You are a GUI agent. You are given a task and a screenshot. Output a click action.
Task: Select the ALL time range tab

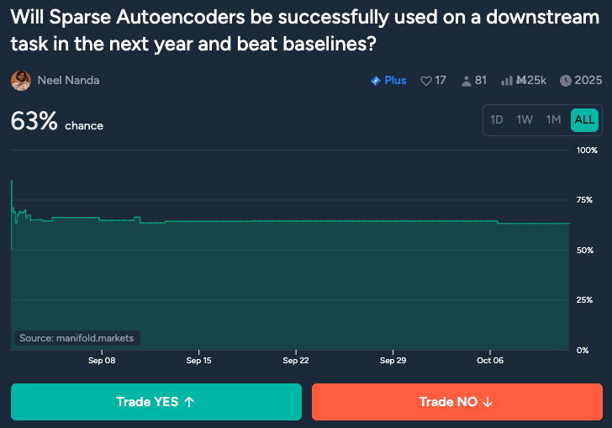pos(584,119)
